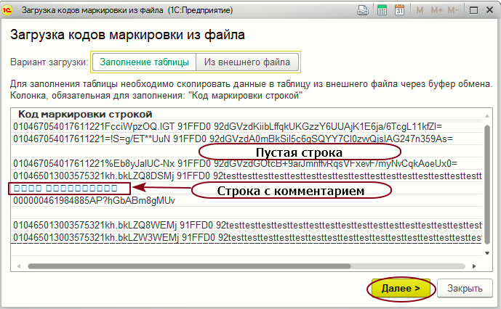Select row with code FcciWpzOQ.IGT

click(x=247, y=127)
